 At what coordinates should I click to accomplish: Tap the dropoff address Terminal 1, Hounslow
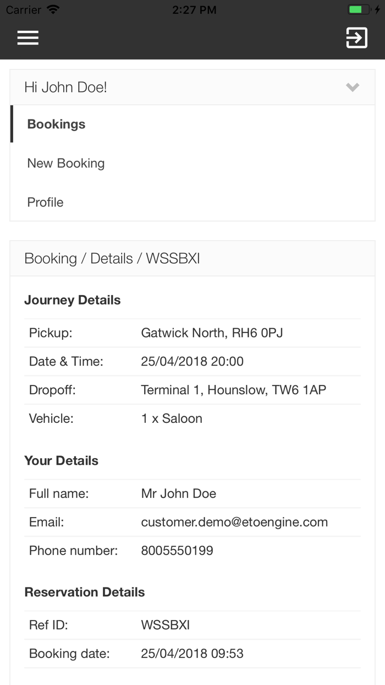point(233,390)
